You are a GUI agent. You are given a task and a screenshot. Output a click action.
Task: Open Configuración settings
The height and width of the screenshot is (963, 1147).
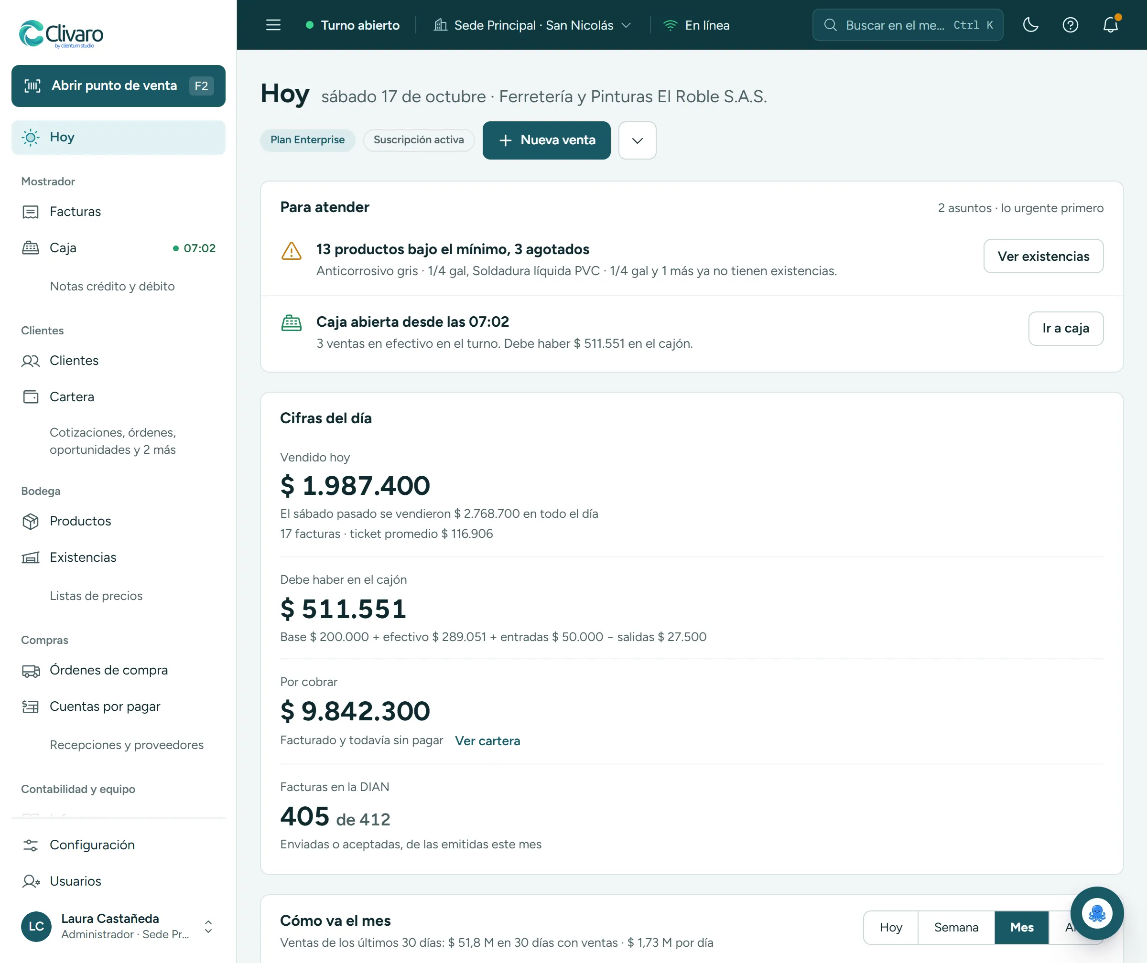tap(119, 845)
